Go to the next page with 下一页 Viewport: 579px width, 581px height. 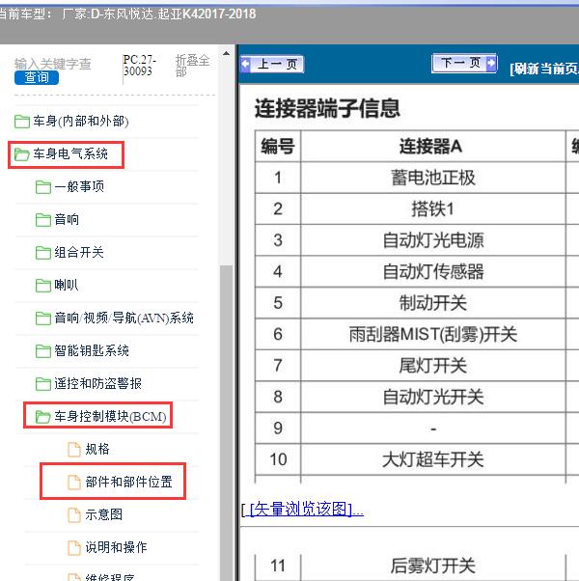[464, 63]
